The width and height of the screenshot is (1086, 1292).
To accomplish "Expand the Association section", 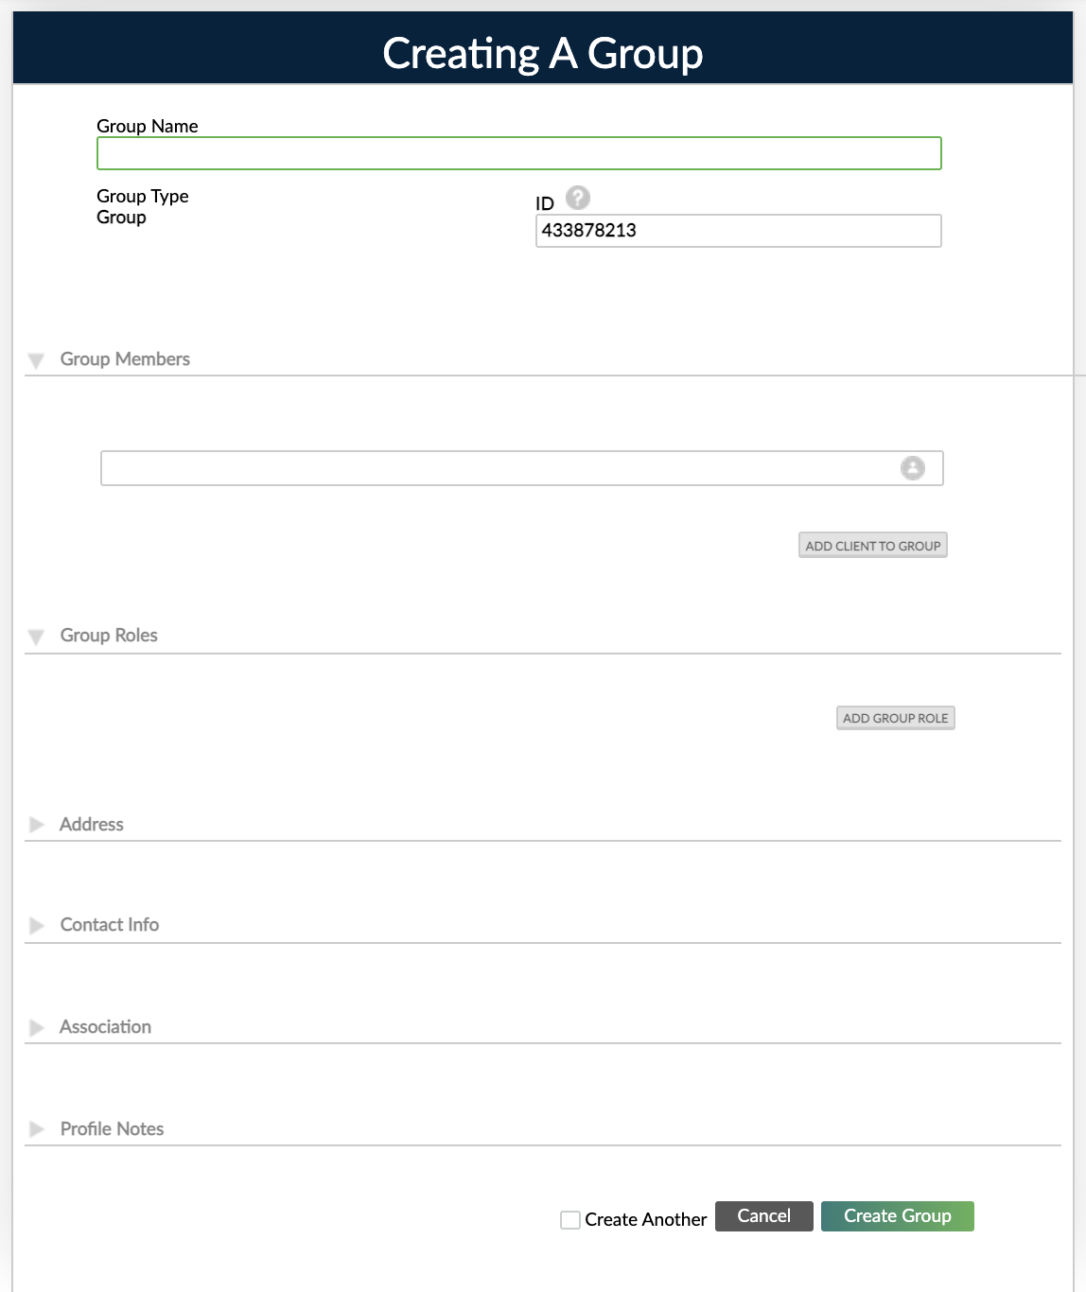I will [x=37, y=1027].
